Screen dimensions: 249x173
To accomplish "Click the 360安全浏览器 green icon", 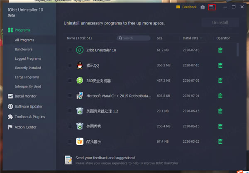I will coord(80,80).
